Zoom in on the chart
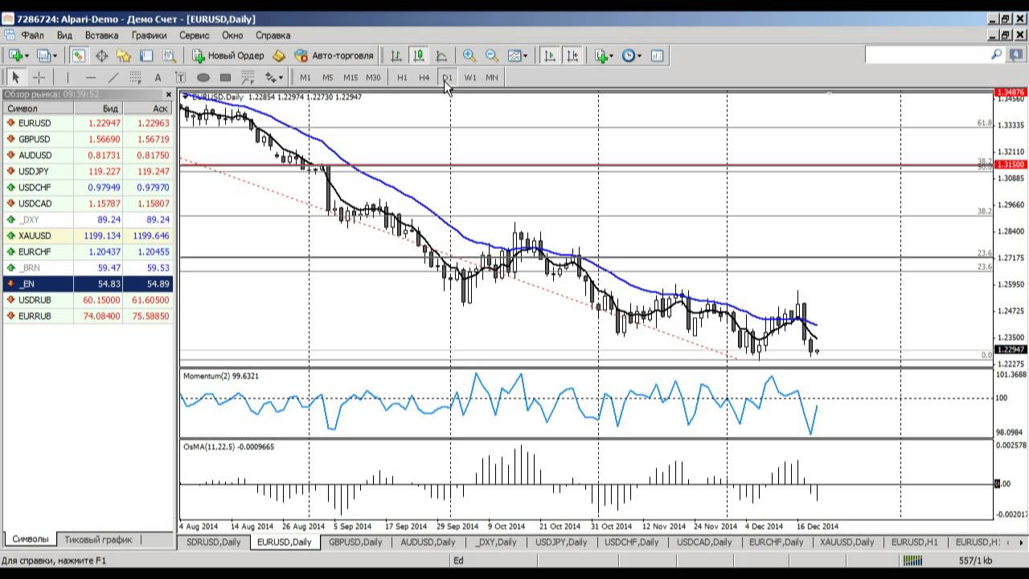 click(x=469, y=55)
